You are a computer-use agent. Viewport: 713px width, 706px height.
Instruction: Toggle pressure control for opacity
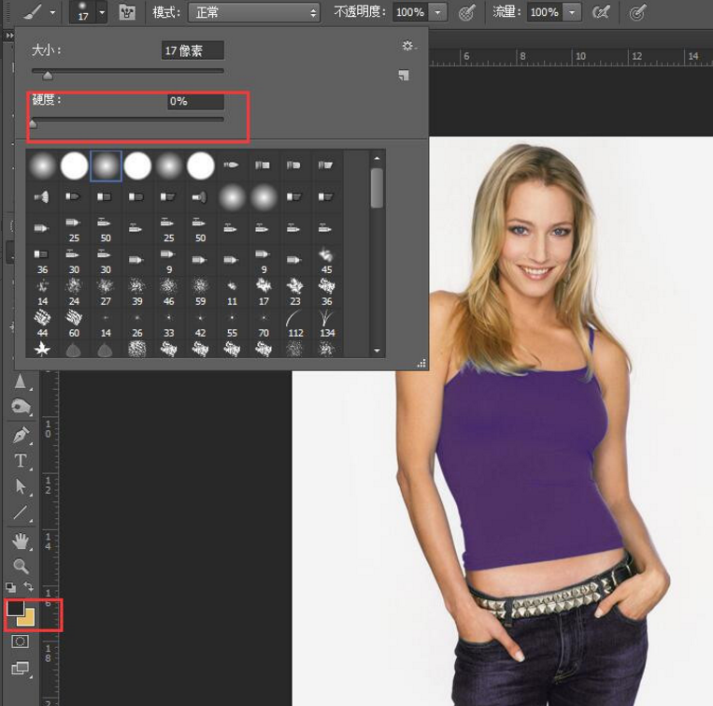[466, 12]
